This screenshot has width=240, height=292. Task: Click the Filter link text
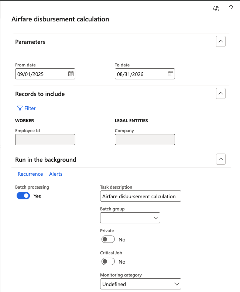[x=30, y=108]
